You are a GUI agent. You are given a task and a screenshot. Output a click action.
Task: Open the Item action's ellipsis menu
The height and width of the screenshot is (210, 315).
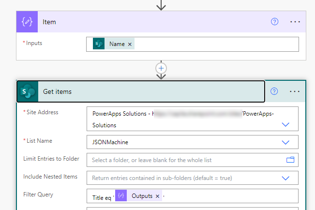pos(295,22)
